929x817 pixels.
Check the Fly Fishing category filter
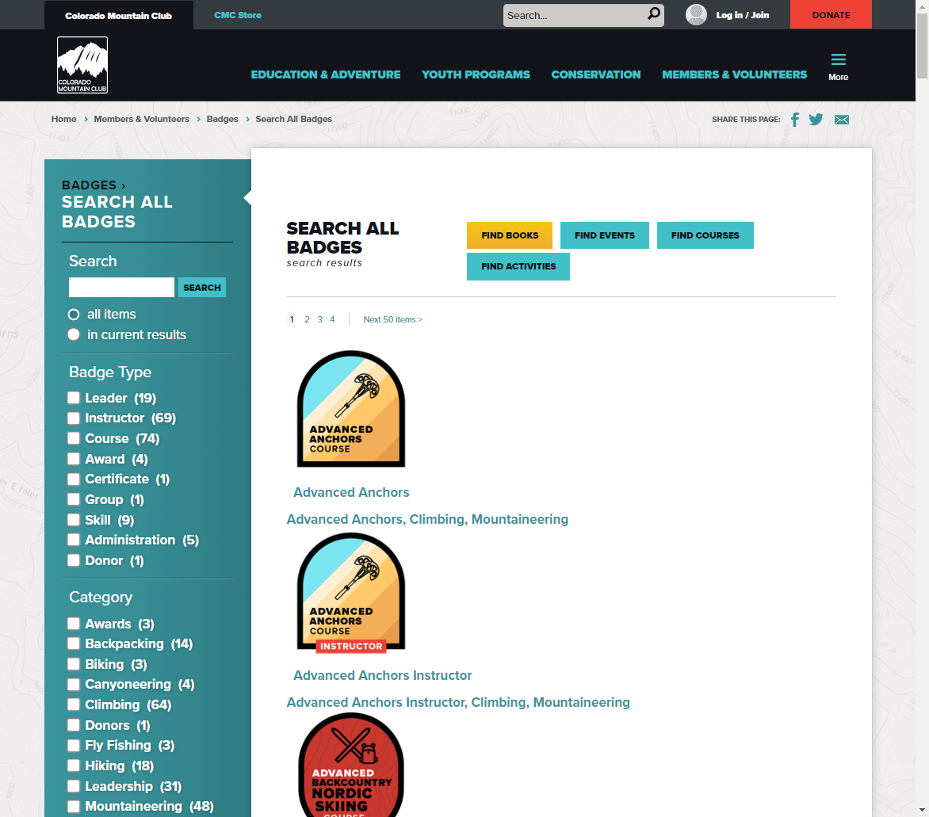click(74, 746)
